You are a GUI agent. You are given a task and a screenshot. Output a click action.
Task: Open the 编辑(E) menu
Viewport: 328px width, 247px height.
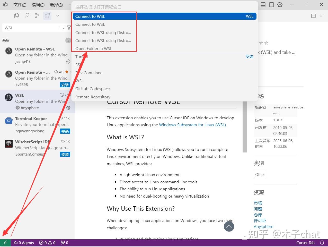click(38, 5)
